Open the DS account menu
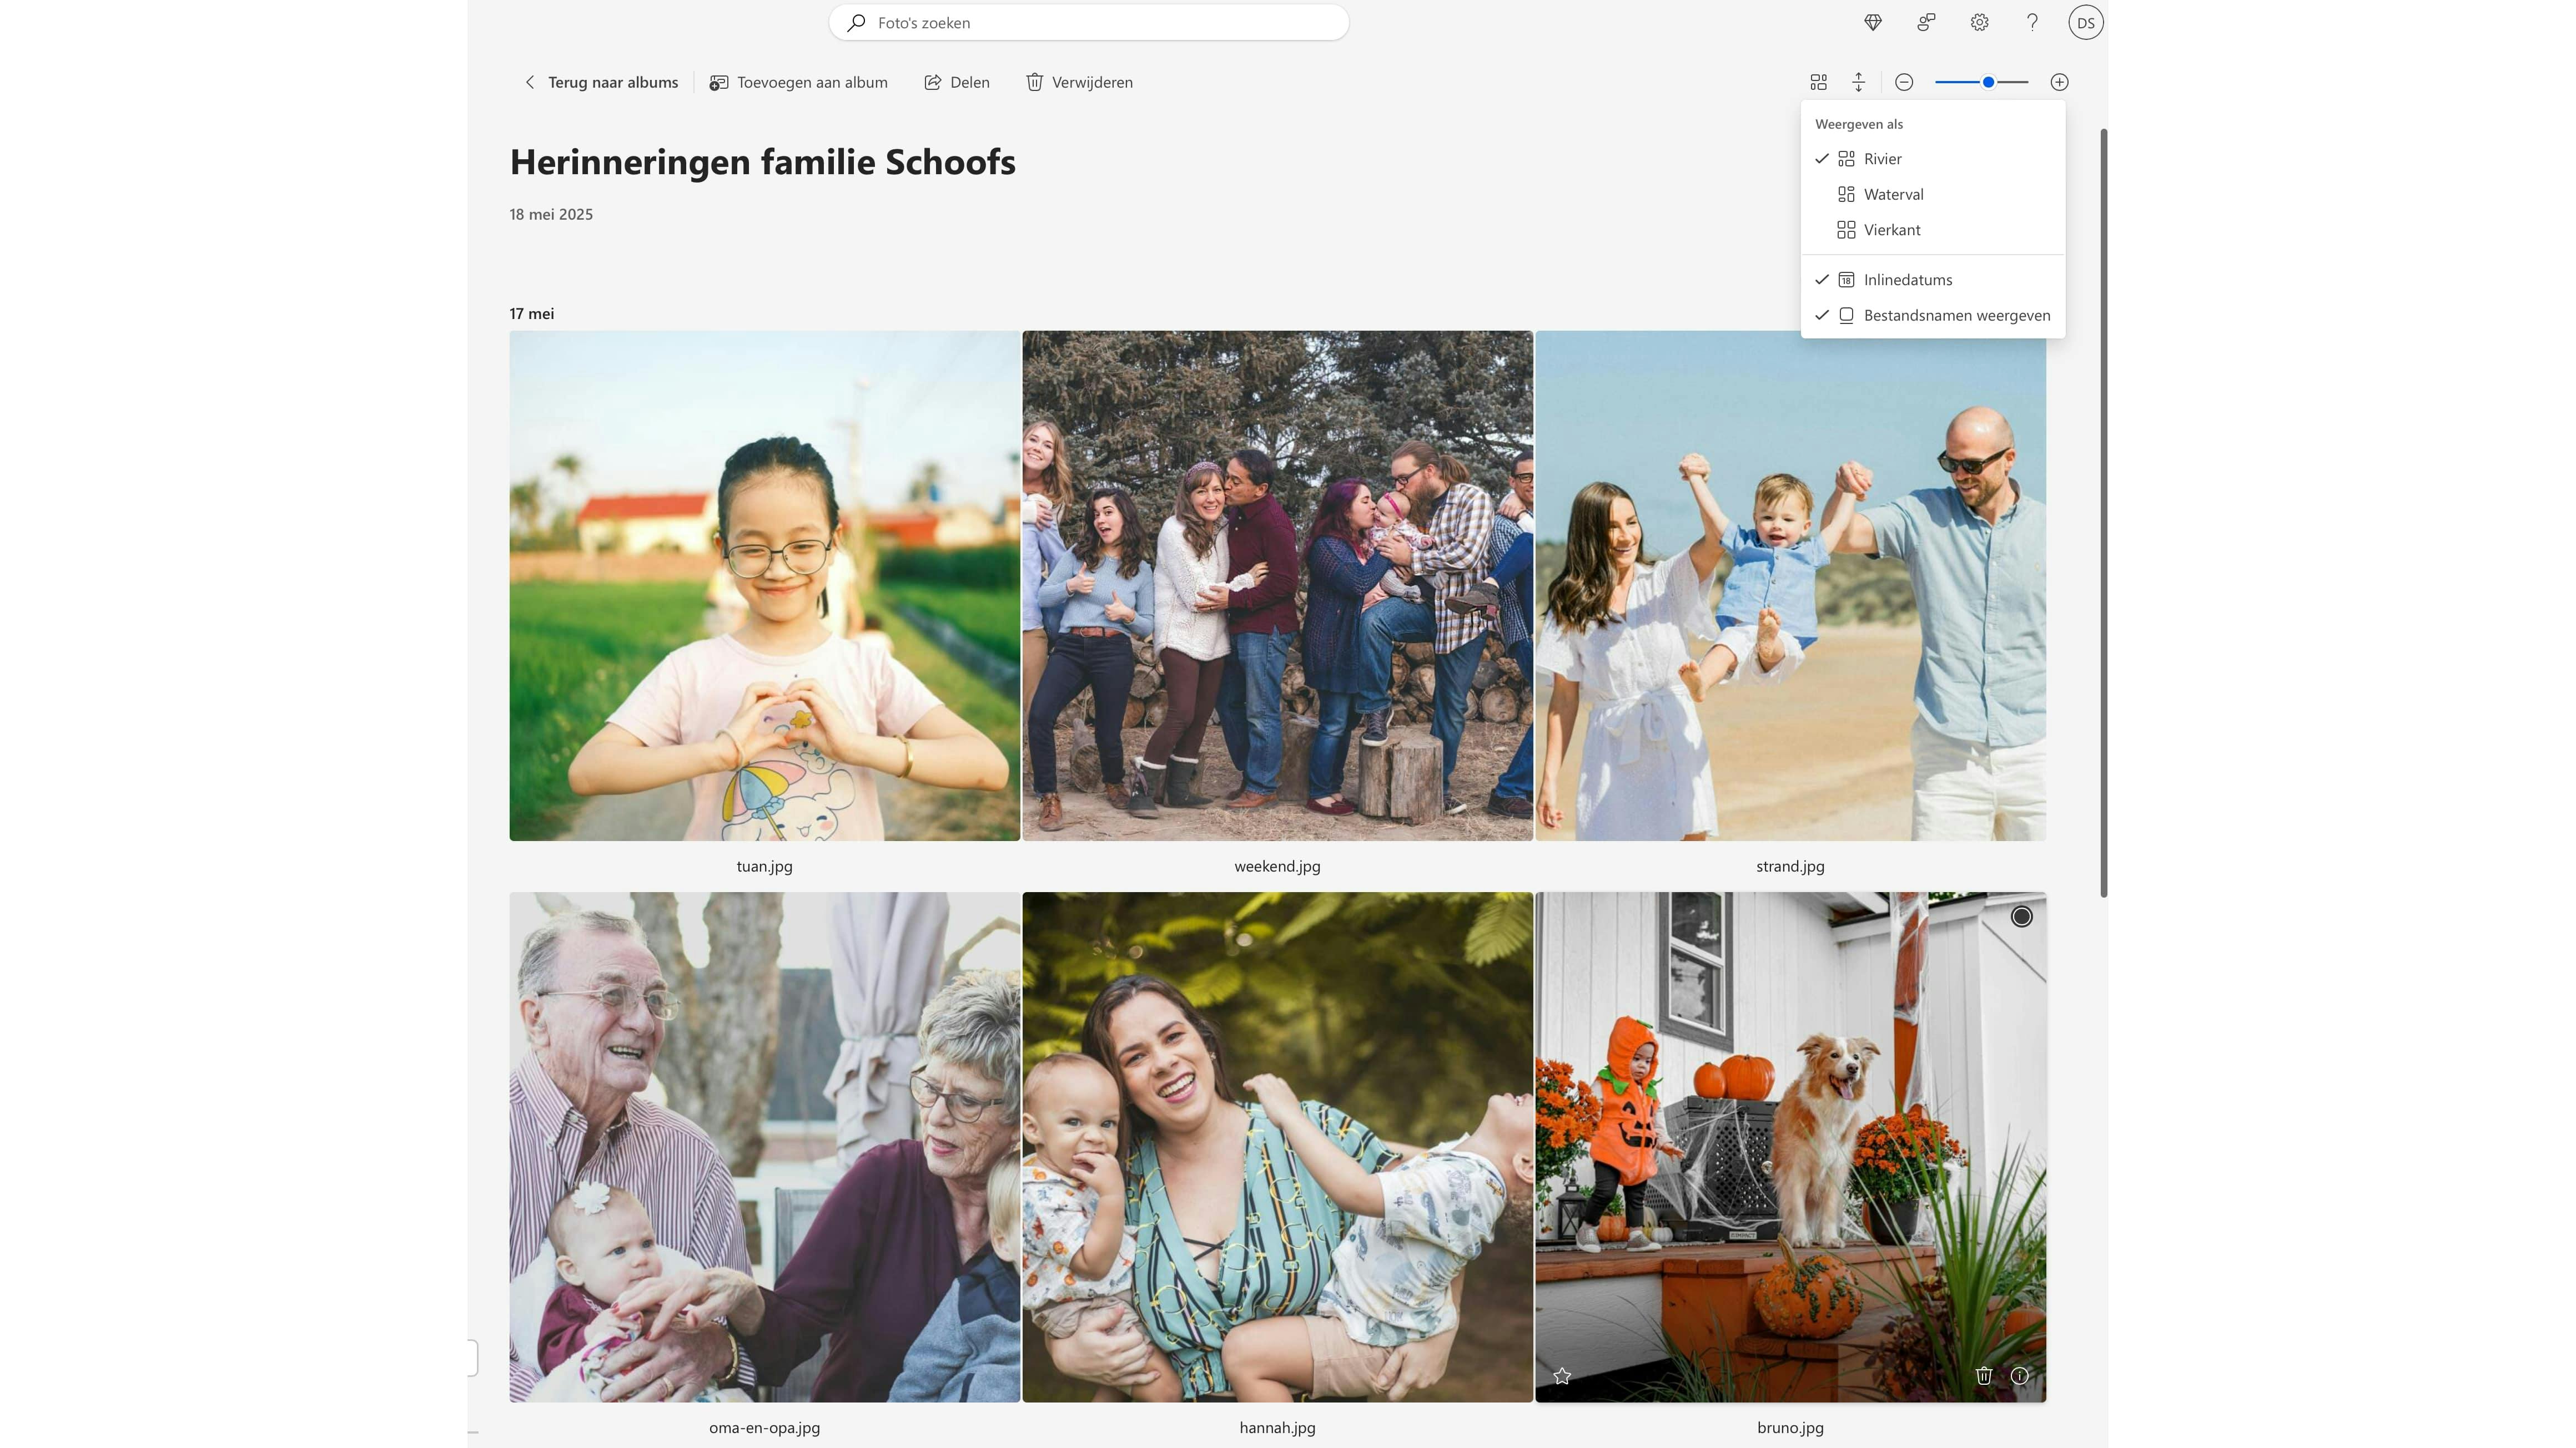The width and height of the screenshot is (2576, 1448). 2086,22
